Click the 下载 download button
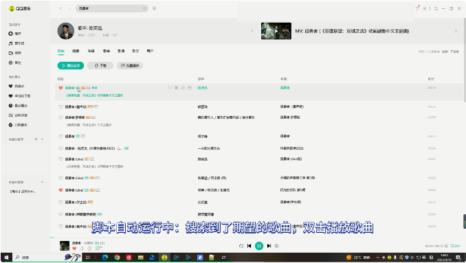The height and width of the screenshot is (263, 466). (100, 66)
